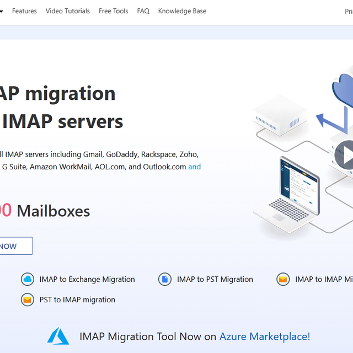The width and height of the screenshot is (353, 353).
Task: Open PST to IMAP migration link
Action: pyautogui.click(x=77, y=299)
